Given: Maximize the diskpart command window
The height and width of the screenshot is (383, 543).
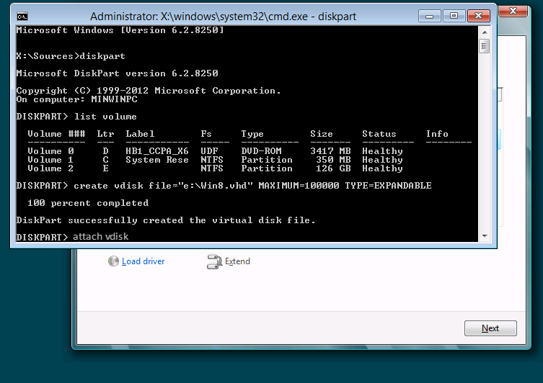Looking at the screenshot, I should [x=454, y=14].
